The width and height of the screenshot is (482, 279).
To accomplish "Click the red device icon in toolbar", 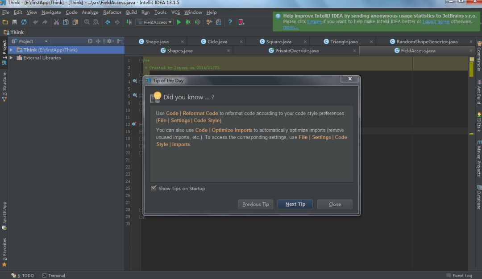I will pyautogui.click(x=241, y=22).
